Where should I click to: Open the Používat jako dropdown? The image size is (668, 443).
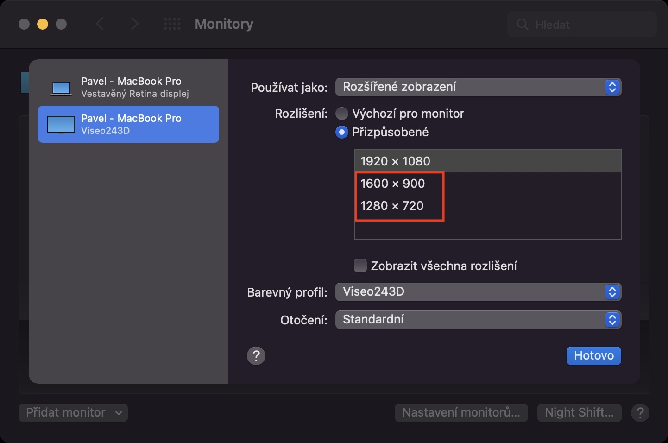[x=478, y=87]
